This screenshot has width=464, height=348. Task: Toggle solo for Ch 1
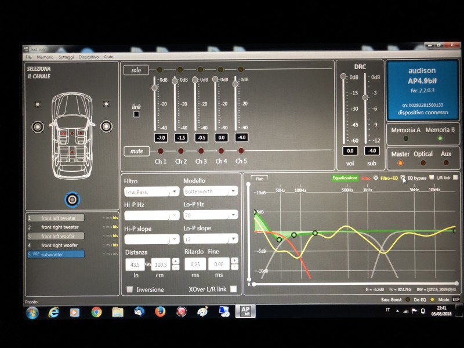point(160,70)
